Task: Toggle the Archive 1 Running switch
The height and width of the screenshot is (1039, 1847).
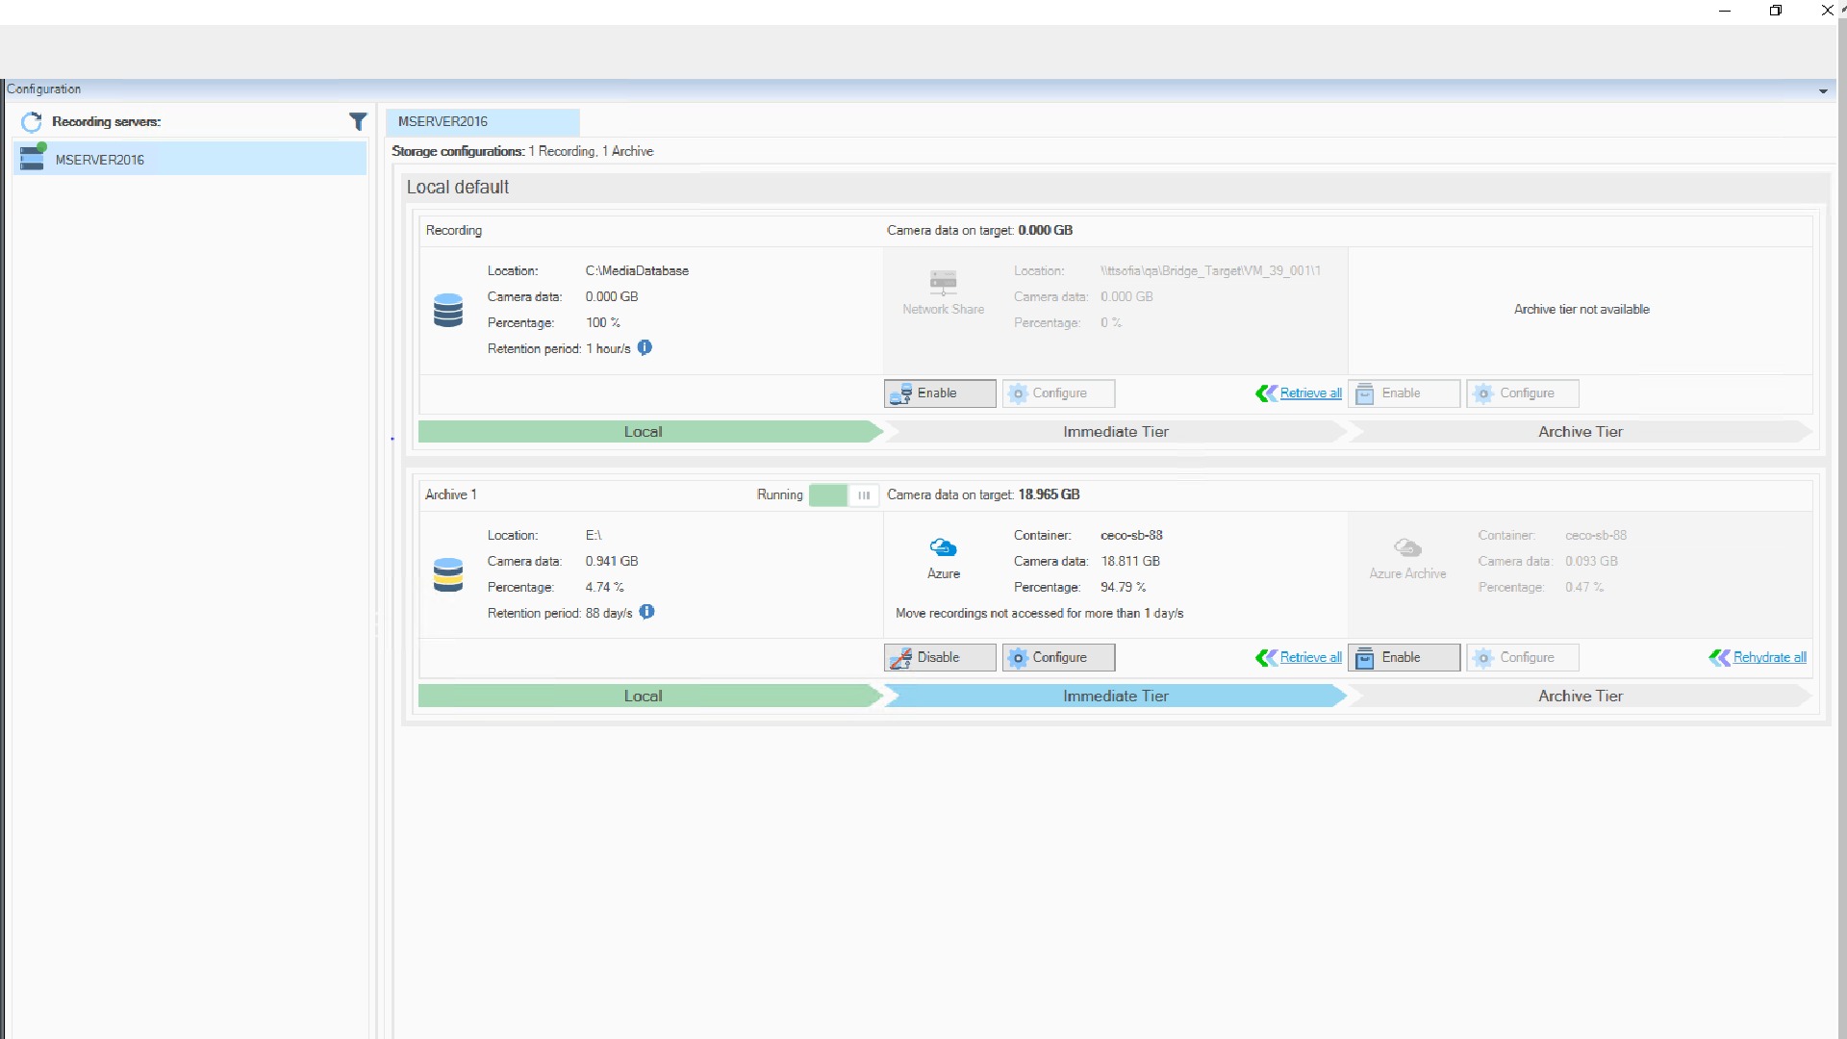Action: 844,495
